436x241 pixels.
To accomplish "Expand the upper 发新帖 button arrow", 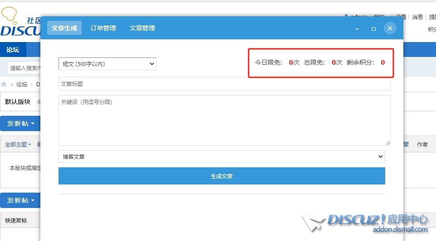I will point(33,123).
